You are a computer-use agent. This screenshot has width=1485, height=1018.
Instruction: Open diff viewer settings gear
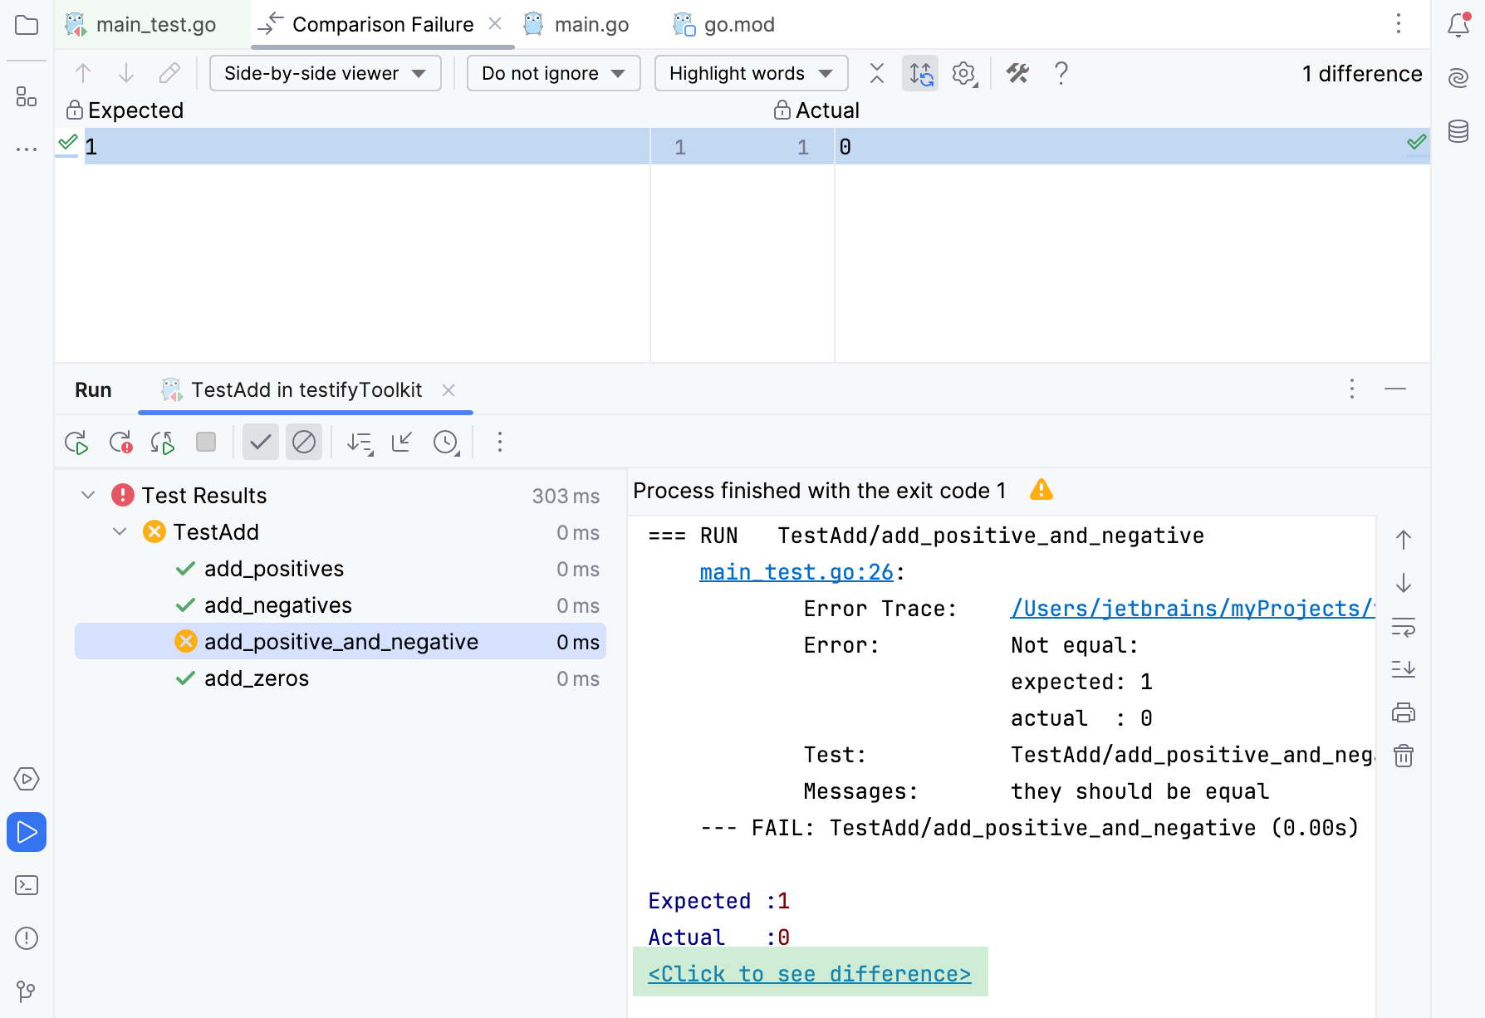(x=963, y=74)
